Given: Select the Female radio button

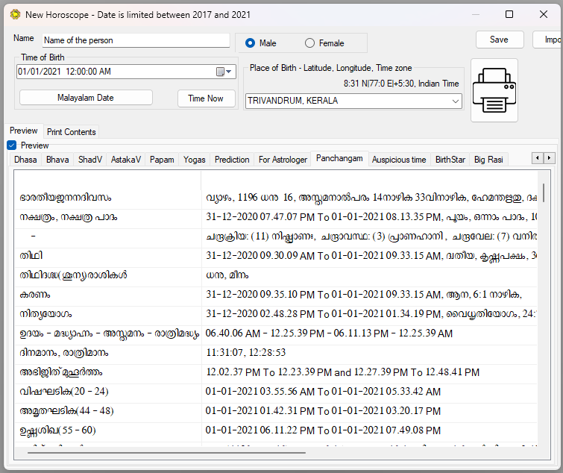Looking at the screenshot, I should tap(310, 43).
